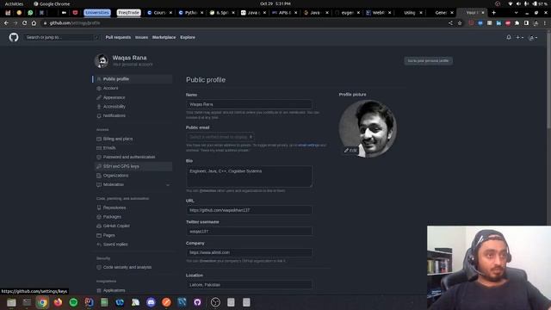This screenshot has width=551, height=310.
Task: Open Accessibility settings in sidebar
Action: tap(134, 107)
